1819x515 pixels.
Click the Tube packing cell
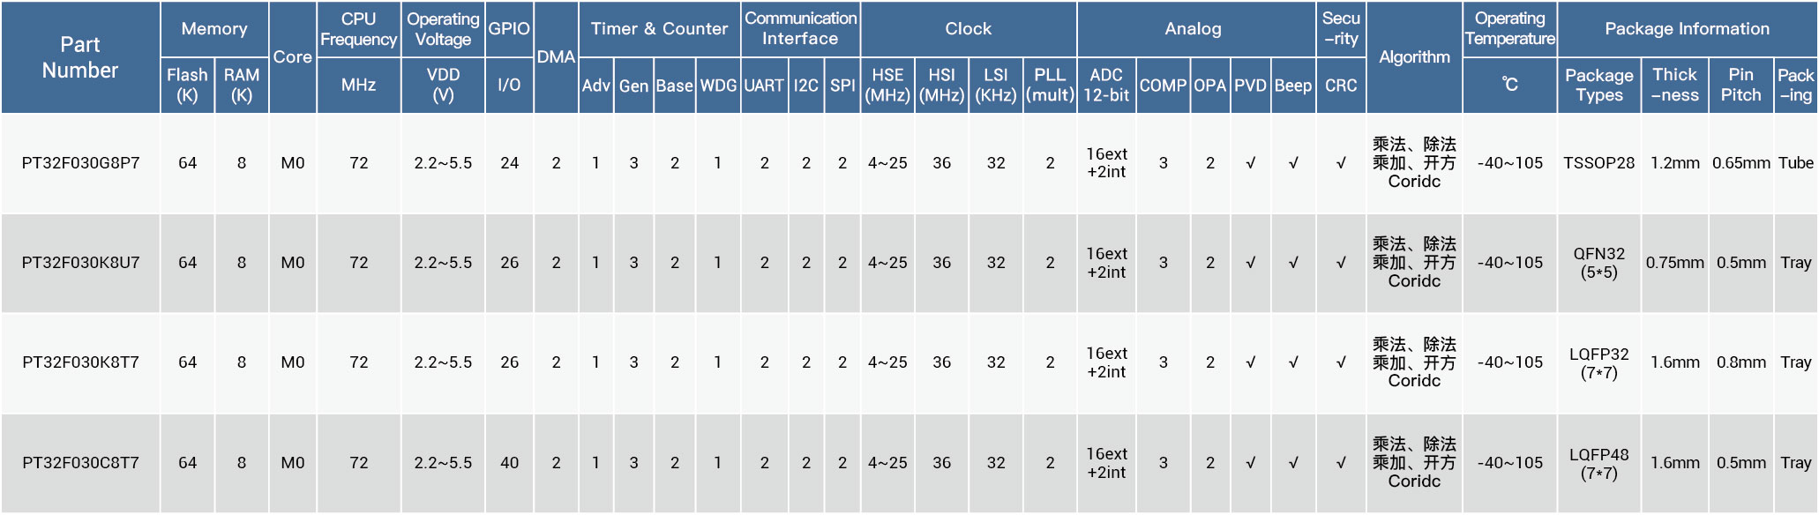tap(1795, 163)
